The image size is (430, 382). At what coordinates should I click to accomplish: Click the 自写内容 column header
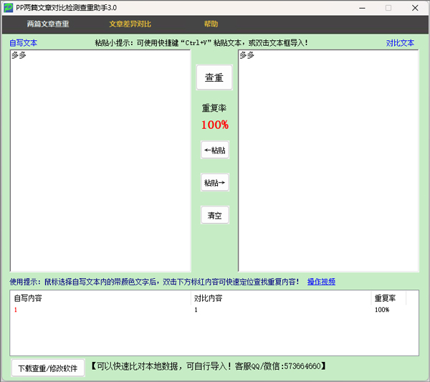click(x=100, y=298)
